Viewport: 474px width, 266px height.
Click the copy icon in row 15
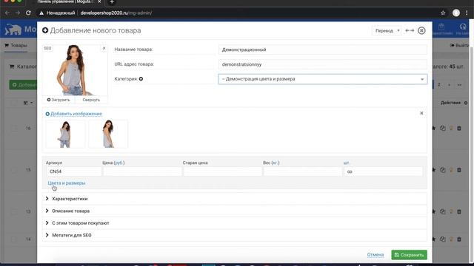443,170
